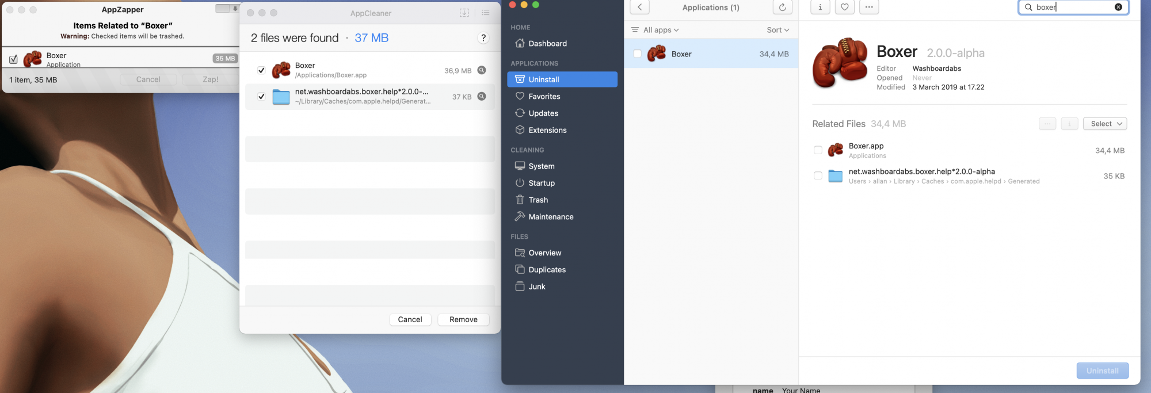The image size is (1151, 393).
Task: Uncheck Boxer in AppZapper
Action: coord(13,59)
